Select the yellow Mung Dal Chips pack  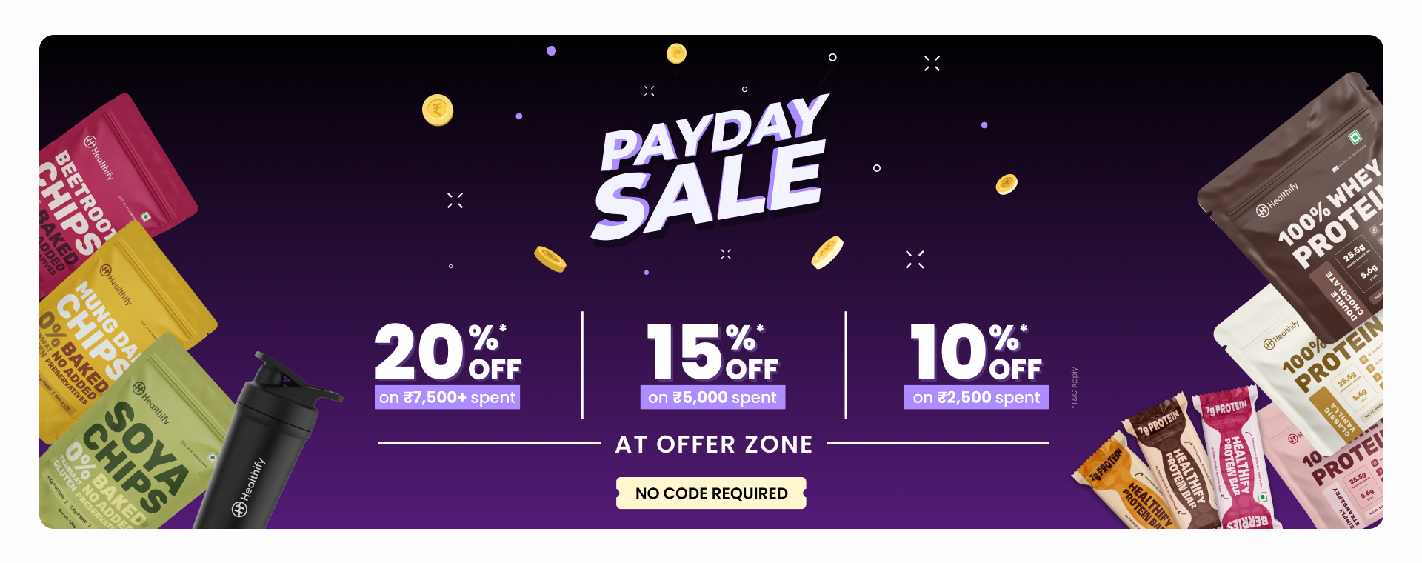pyautogui.click(x=118, y=311)
